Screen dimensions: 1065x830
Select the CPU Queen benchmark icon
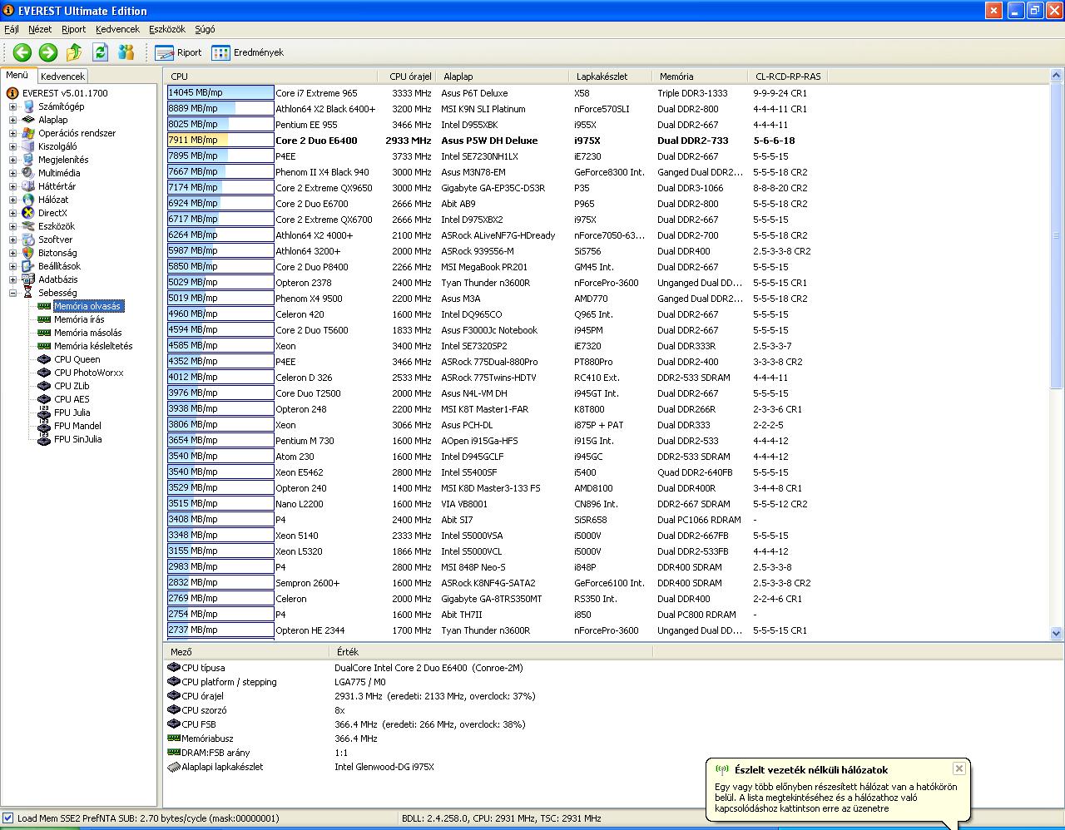pyautogui.click(x=44, y=359)
